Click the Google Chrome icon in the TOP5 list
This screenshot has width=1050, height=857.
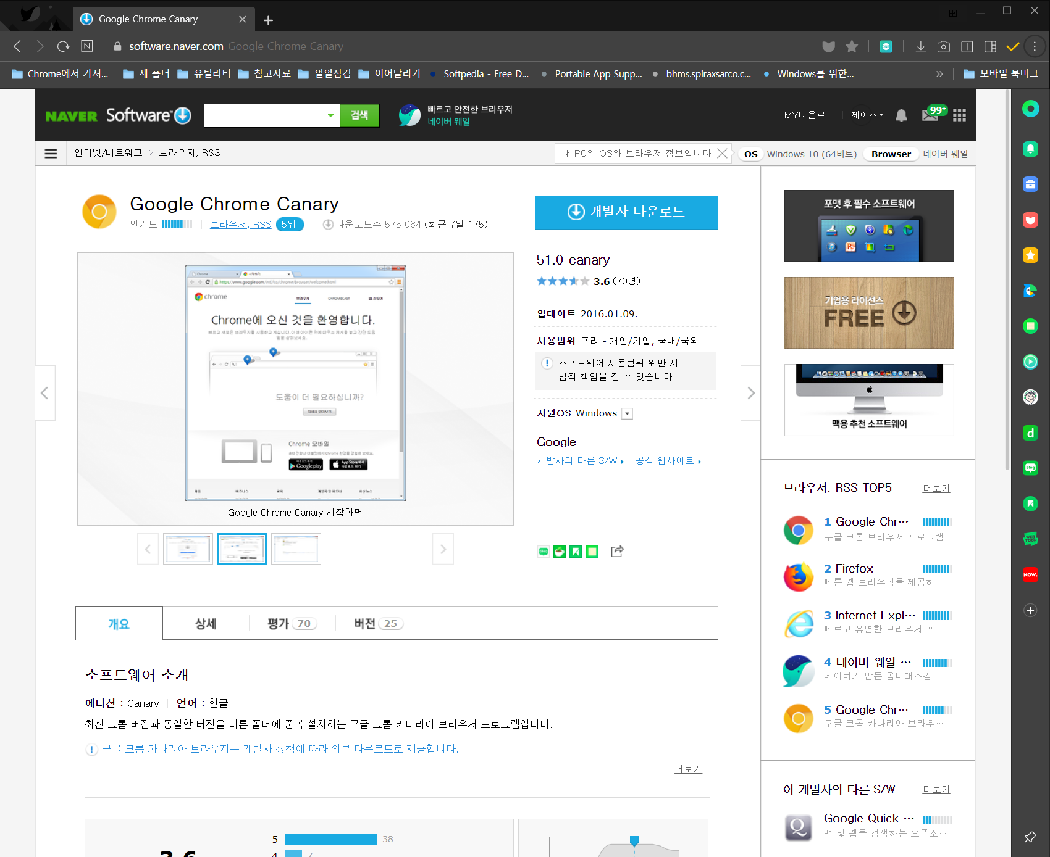click(x=799, y=530)
